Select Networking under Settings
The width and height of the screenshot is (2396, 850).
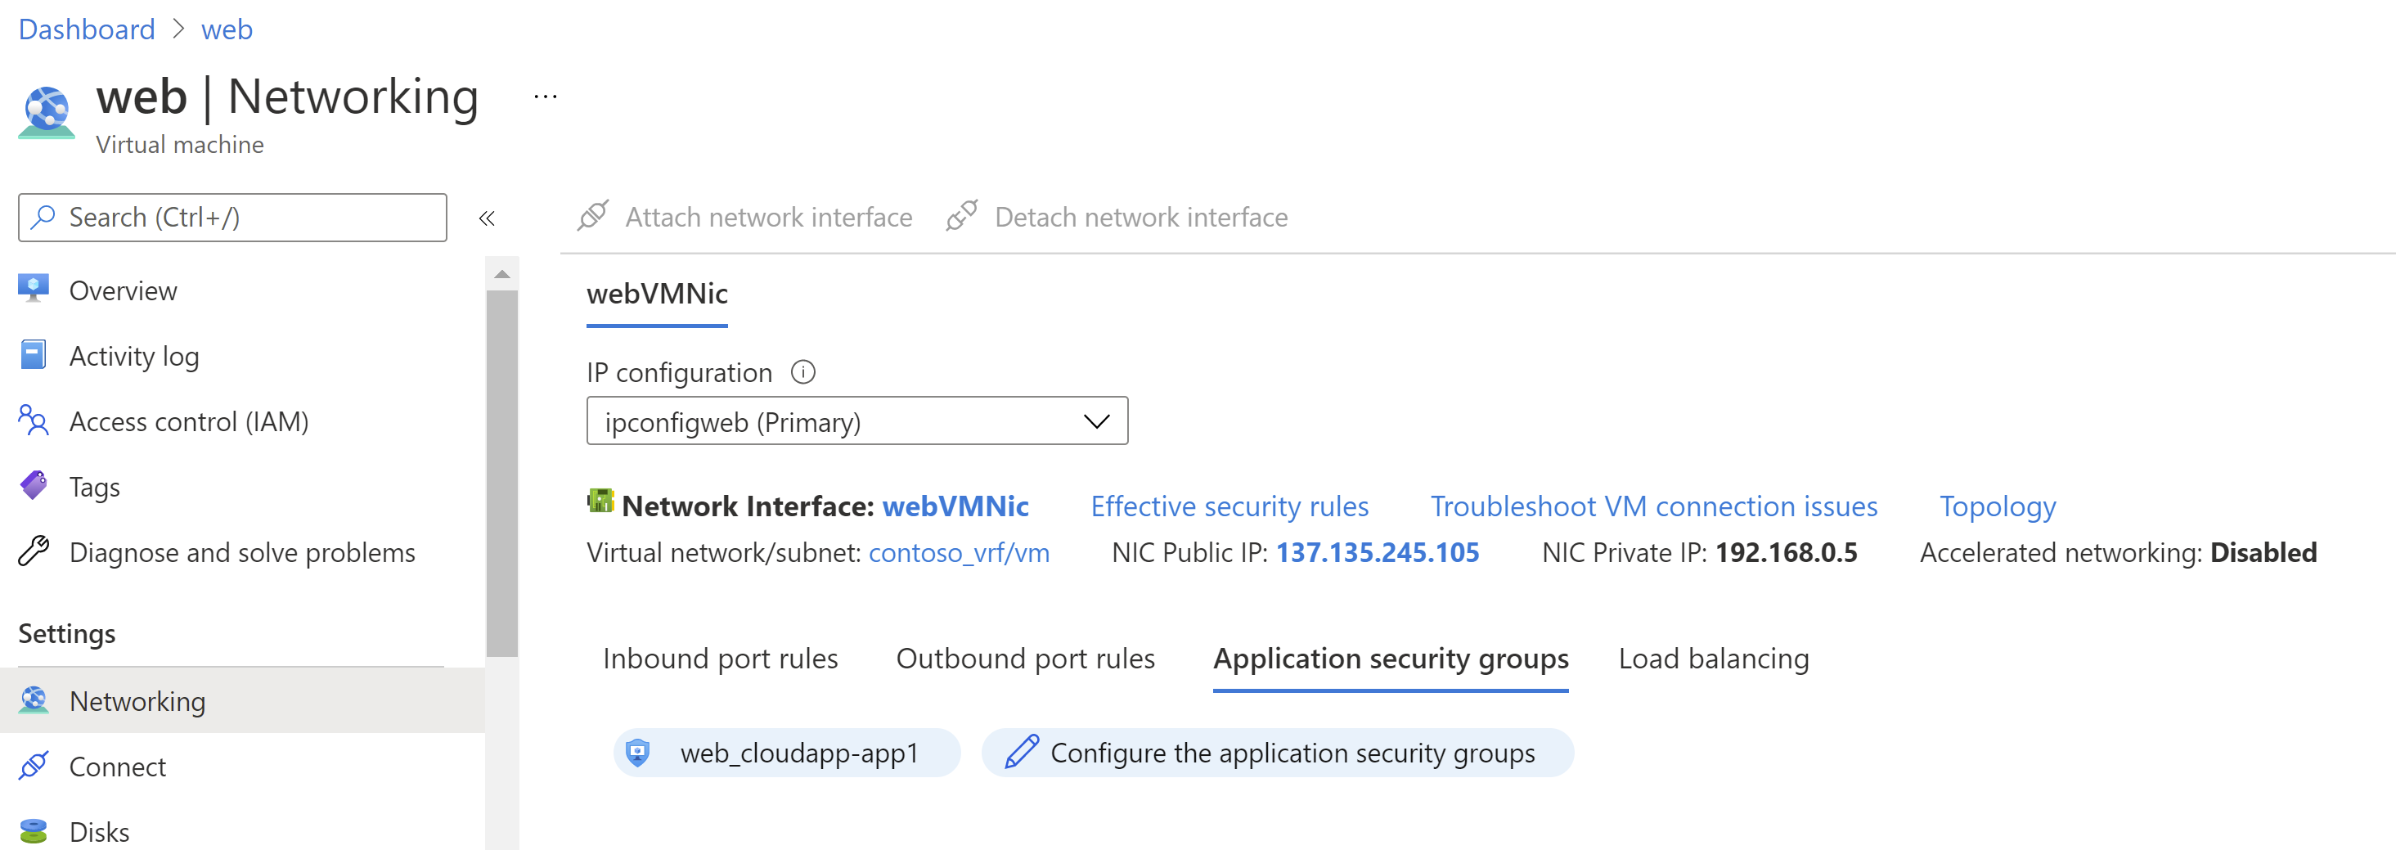click(137, 701)
